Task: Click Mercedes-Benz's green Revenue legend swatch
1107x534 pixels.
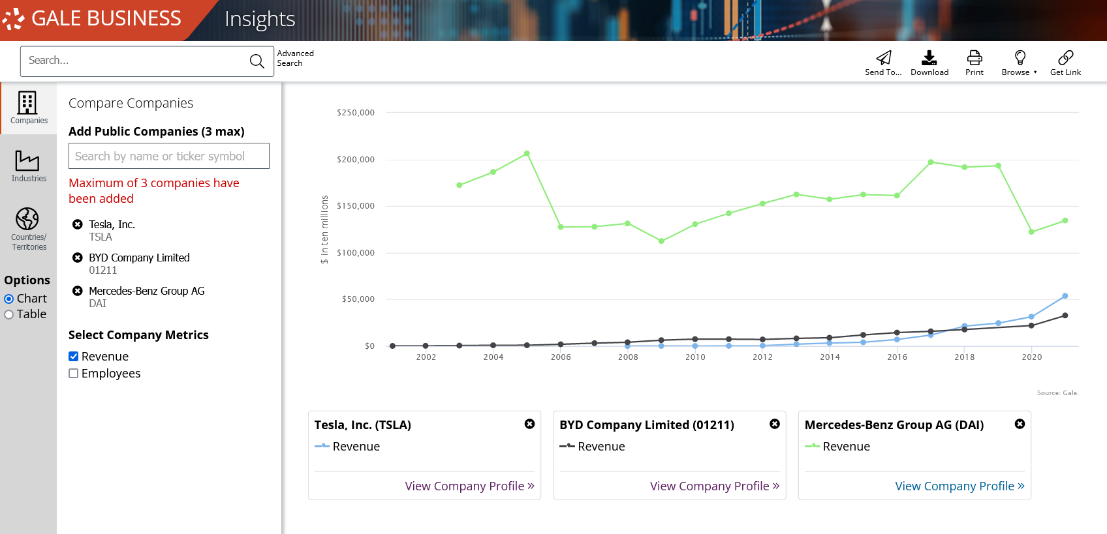Action: point(812,446)
